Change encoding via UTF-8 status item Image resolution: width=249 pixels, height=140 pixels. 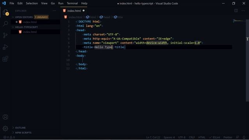[x=182, y=137]
